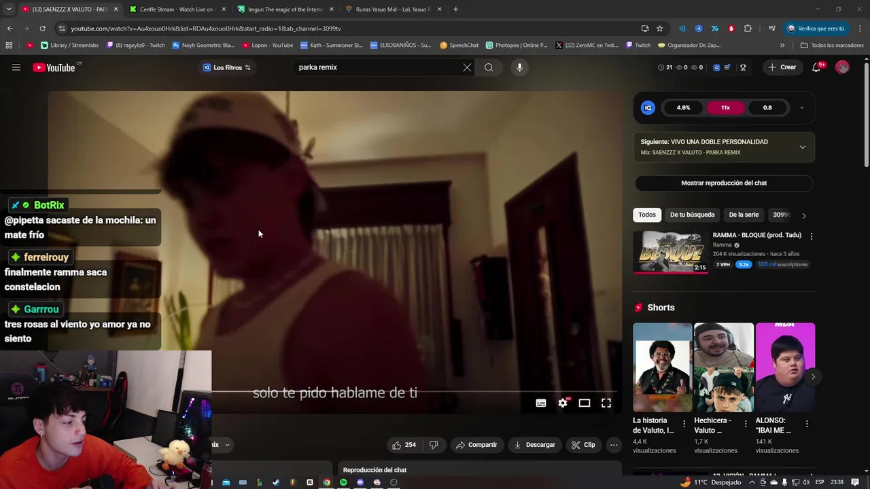Open options for ALONSO: IBAI ME short

807,424
